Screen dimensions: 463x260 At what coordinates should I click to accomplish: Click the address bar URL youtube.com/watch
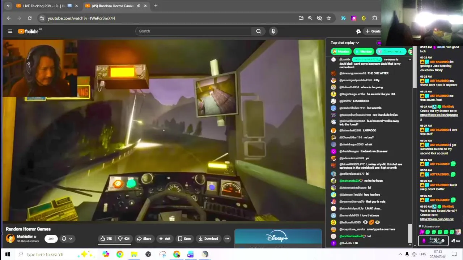81,18
